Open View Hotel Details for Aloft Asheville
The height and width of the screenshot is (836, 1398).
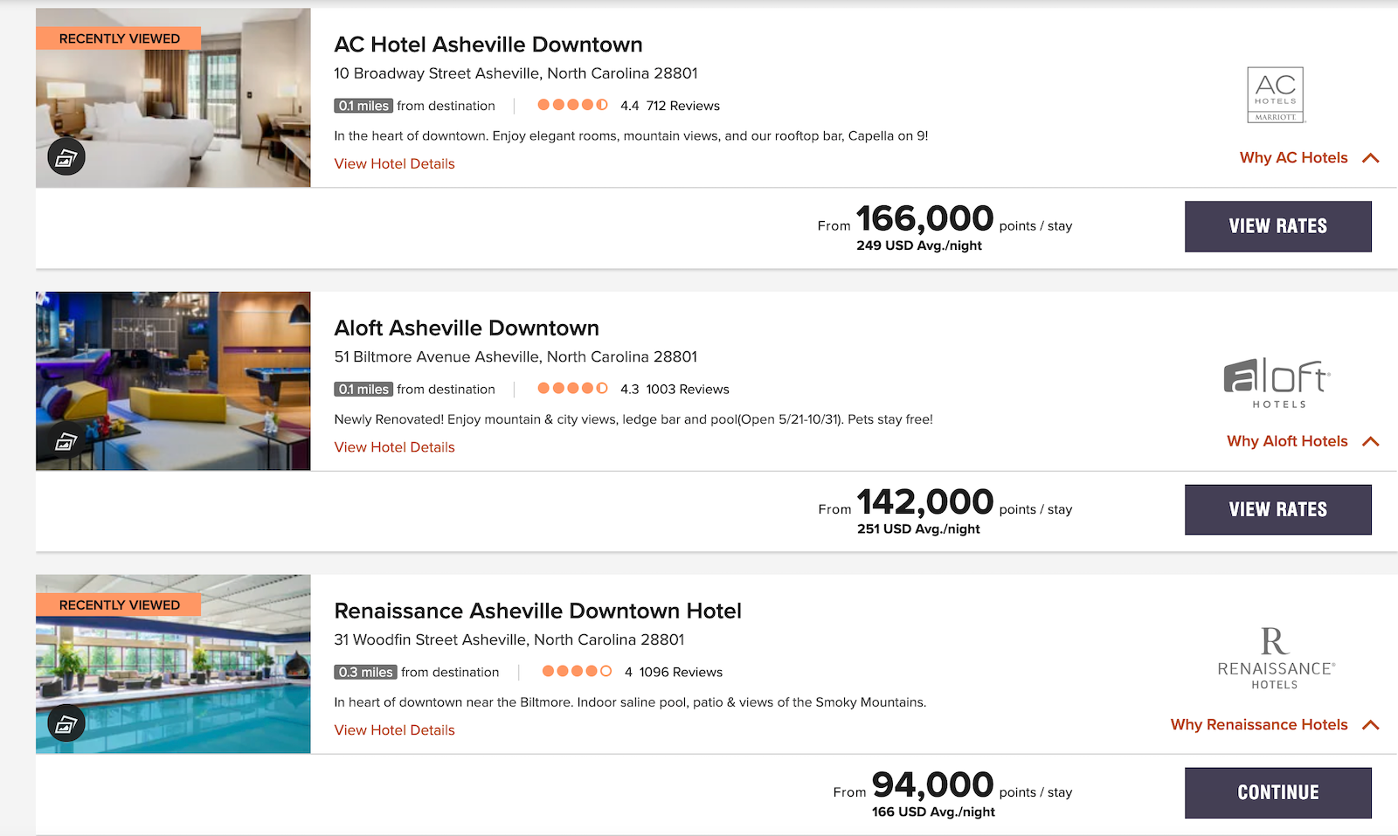click(x=394, y=446)
